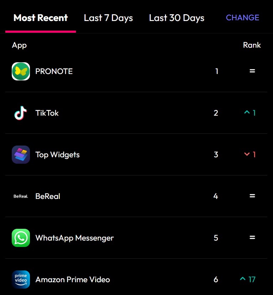Open the PRONOTE app name
273x295 pixels.
(54, 71)
